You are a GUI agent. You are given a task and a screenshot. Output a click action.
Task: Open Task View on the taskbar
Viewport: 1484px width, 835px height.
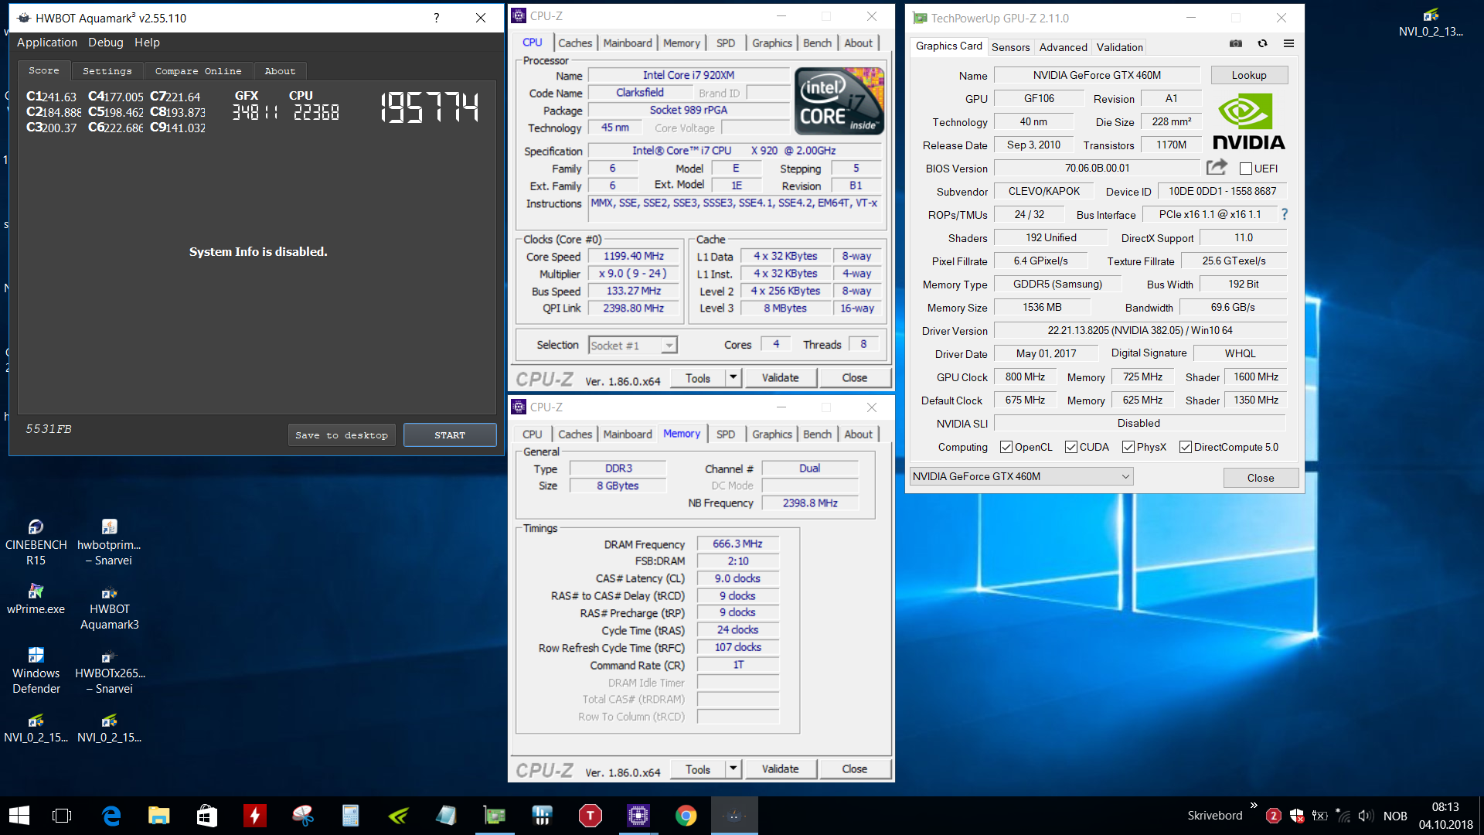click(x=61, y=816)
